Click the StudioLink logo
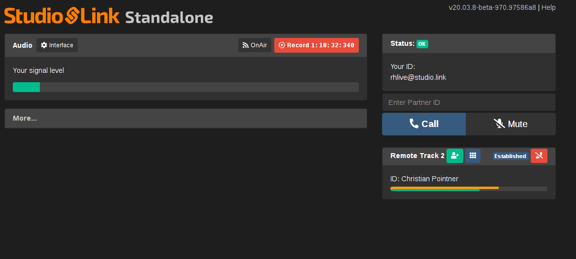Screen dimensions: 576x259 pos(62,16)
